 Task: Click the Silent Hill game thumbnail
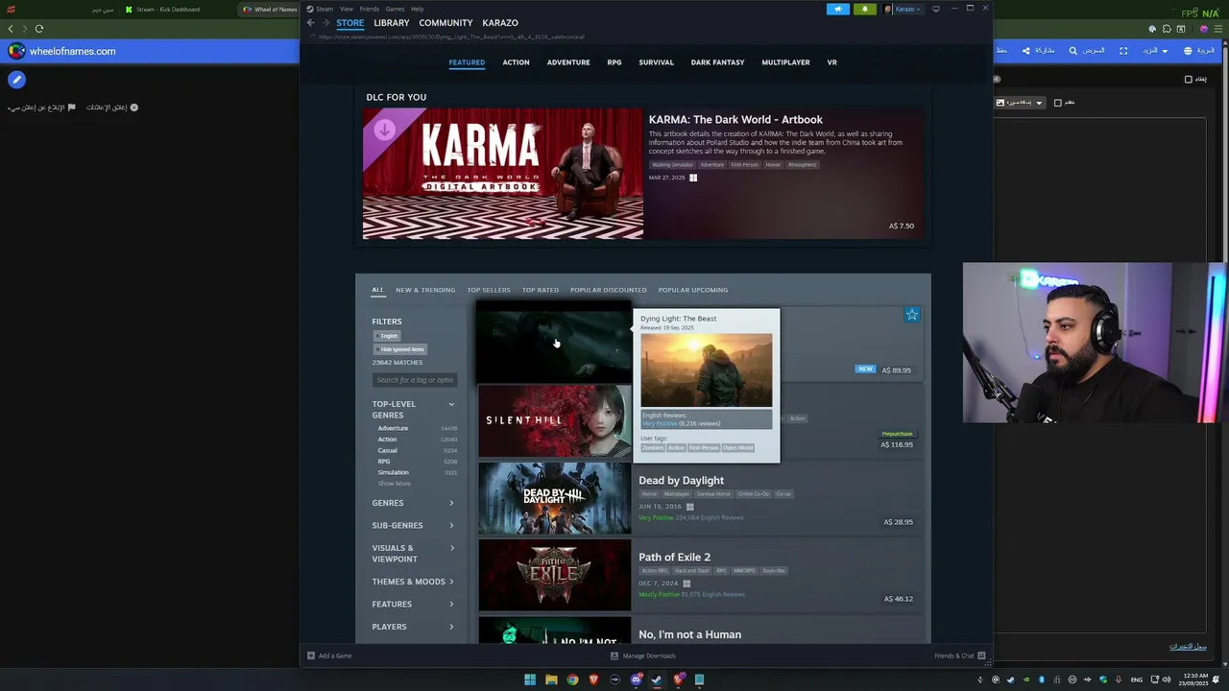tap(555, 421)
